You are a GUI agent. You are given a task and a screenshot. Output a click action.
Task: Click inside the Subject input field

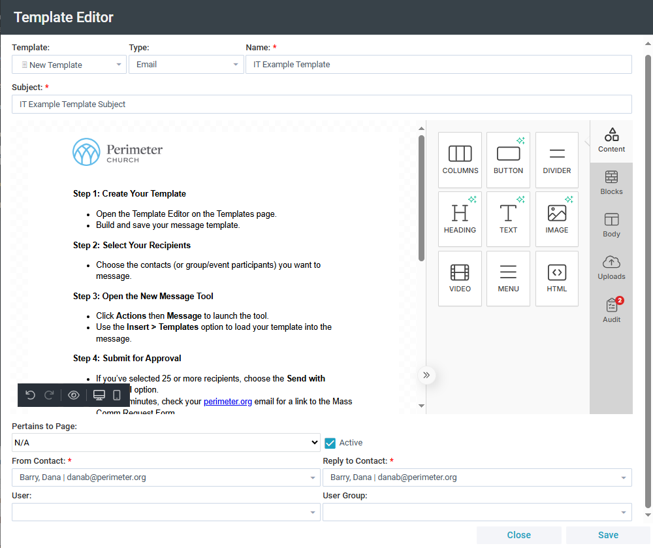pos(322,104)
